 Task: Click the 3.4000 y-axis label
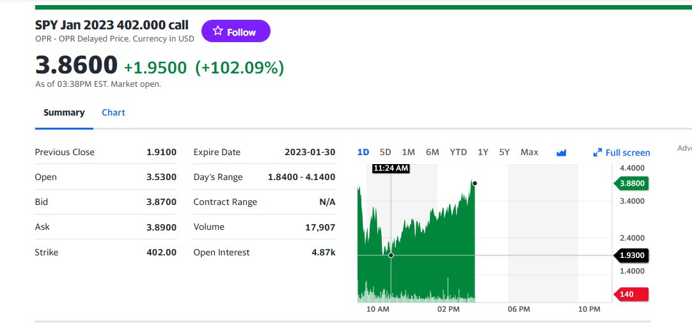click(632, 201)
